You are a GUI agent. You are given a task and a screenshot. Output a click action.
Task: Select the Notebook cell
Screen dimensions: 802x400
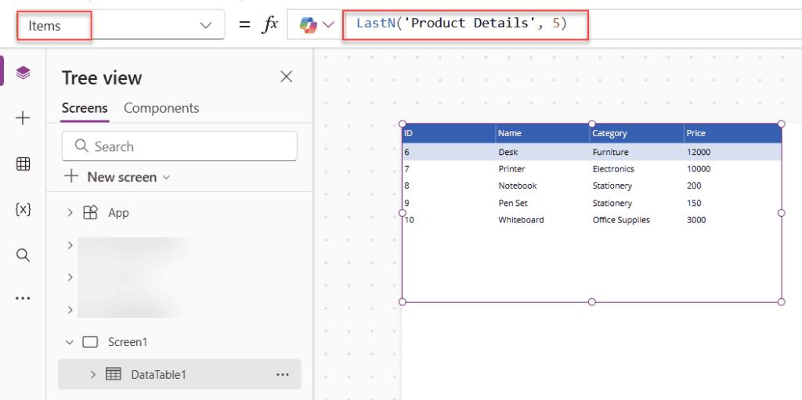pyautogui.click(x=518, y=186)
